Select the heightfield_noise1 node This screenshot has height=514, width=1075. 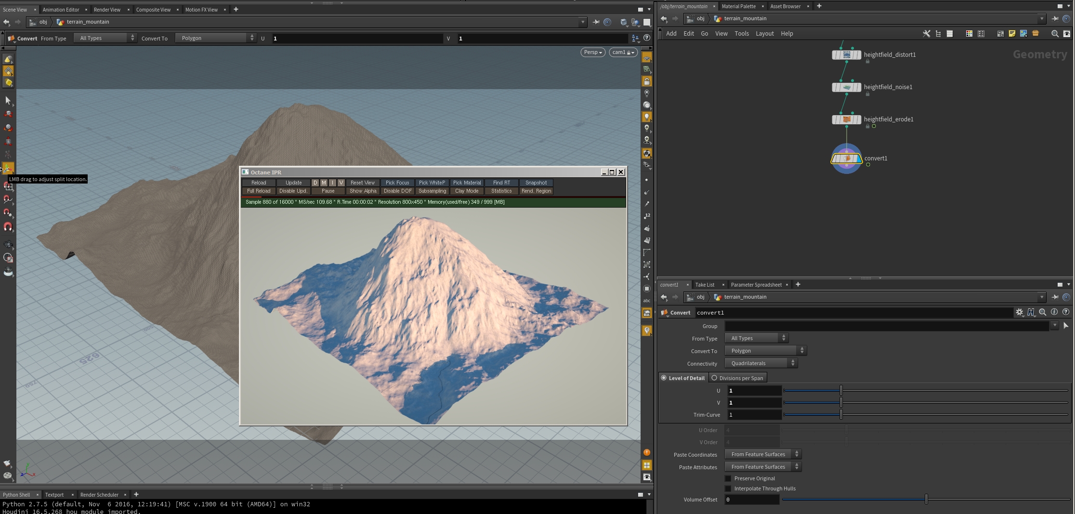pyautogui.click(x=847, y=87)
